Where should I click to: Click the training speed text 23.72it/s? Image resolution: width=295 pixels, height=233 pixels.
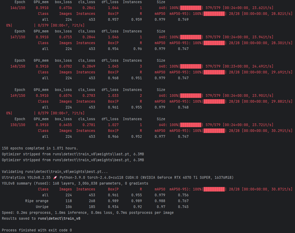(x=262, y=125)
